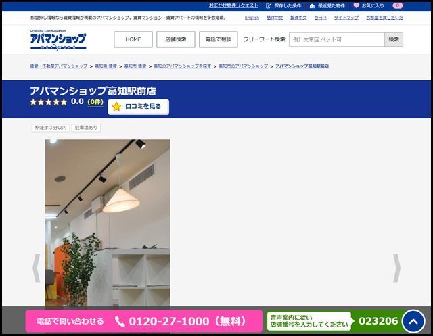This screenshot has height=336, width=433.
Task: Click the pink favorites count badge
Action: coord(397,5)
